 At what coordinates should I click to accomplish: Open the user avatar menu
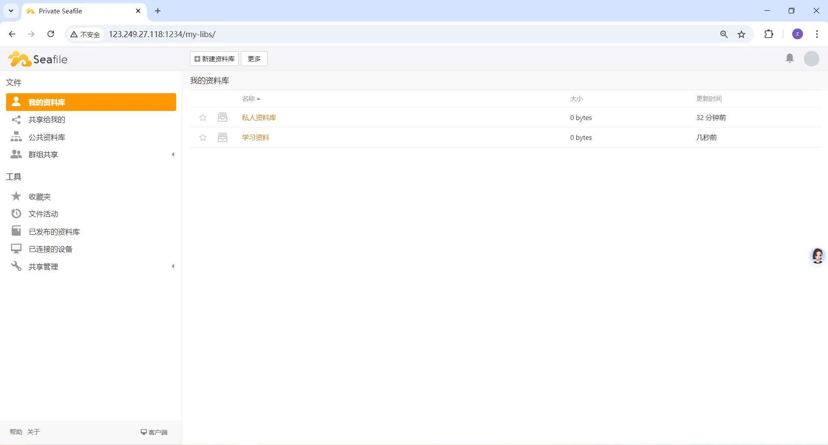tap(811, 59)
